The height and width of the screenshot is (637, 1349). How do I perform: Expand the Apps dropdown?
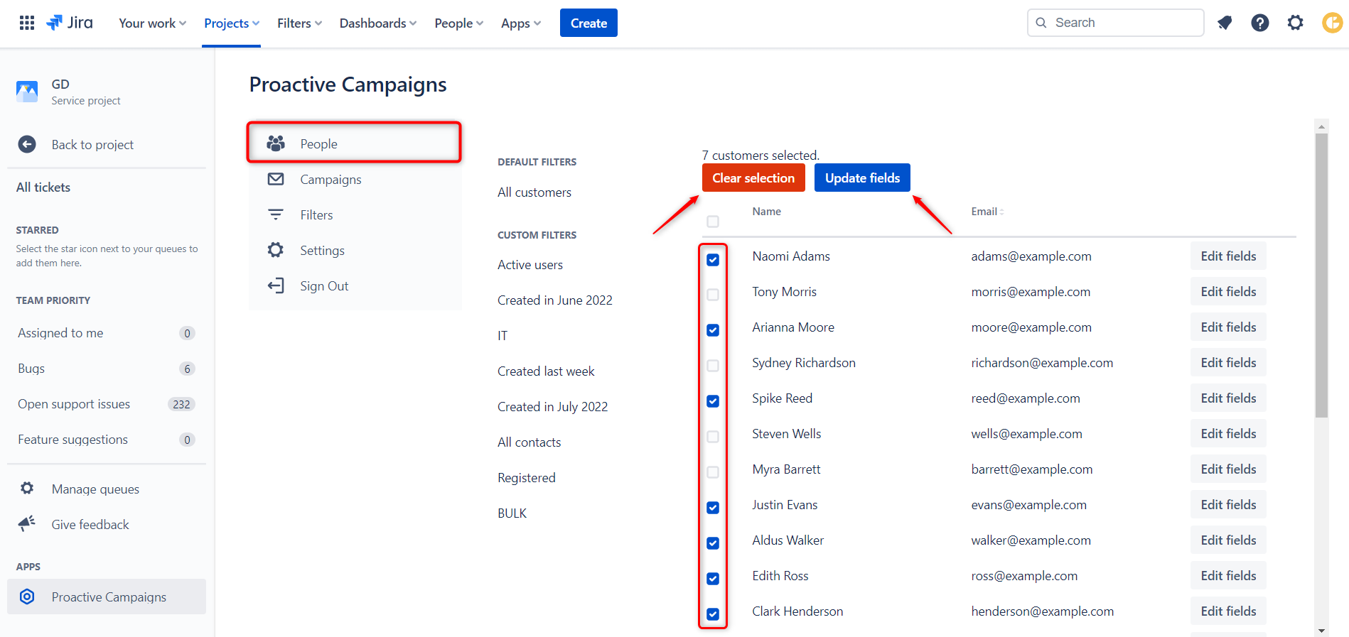(x=521, y=23)
